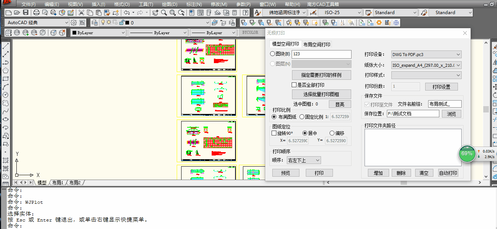The width and height of the screenshot is (497, 229).
Task: Click the Undo arrow icon
Action: point(127,13)
